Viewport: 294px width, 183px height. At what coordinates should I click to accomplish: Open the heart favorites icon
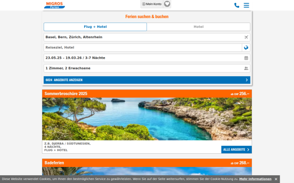point(167,4)
